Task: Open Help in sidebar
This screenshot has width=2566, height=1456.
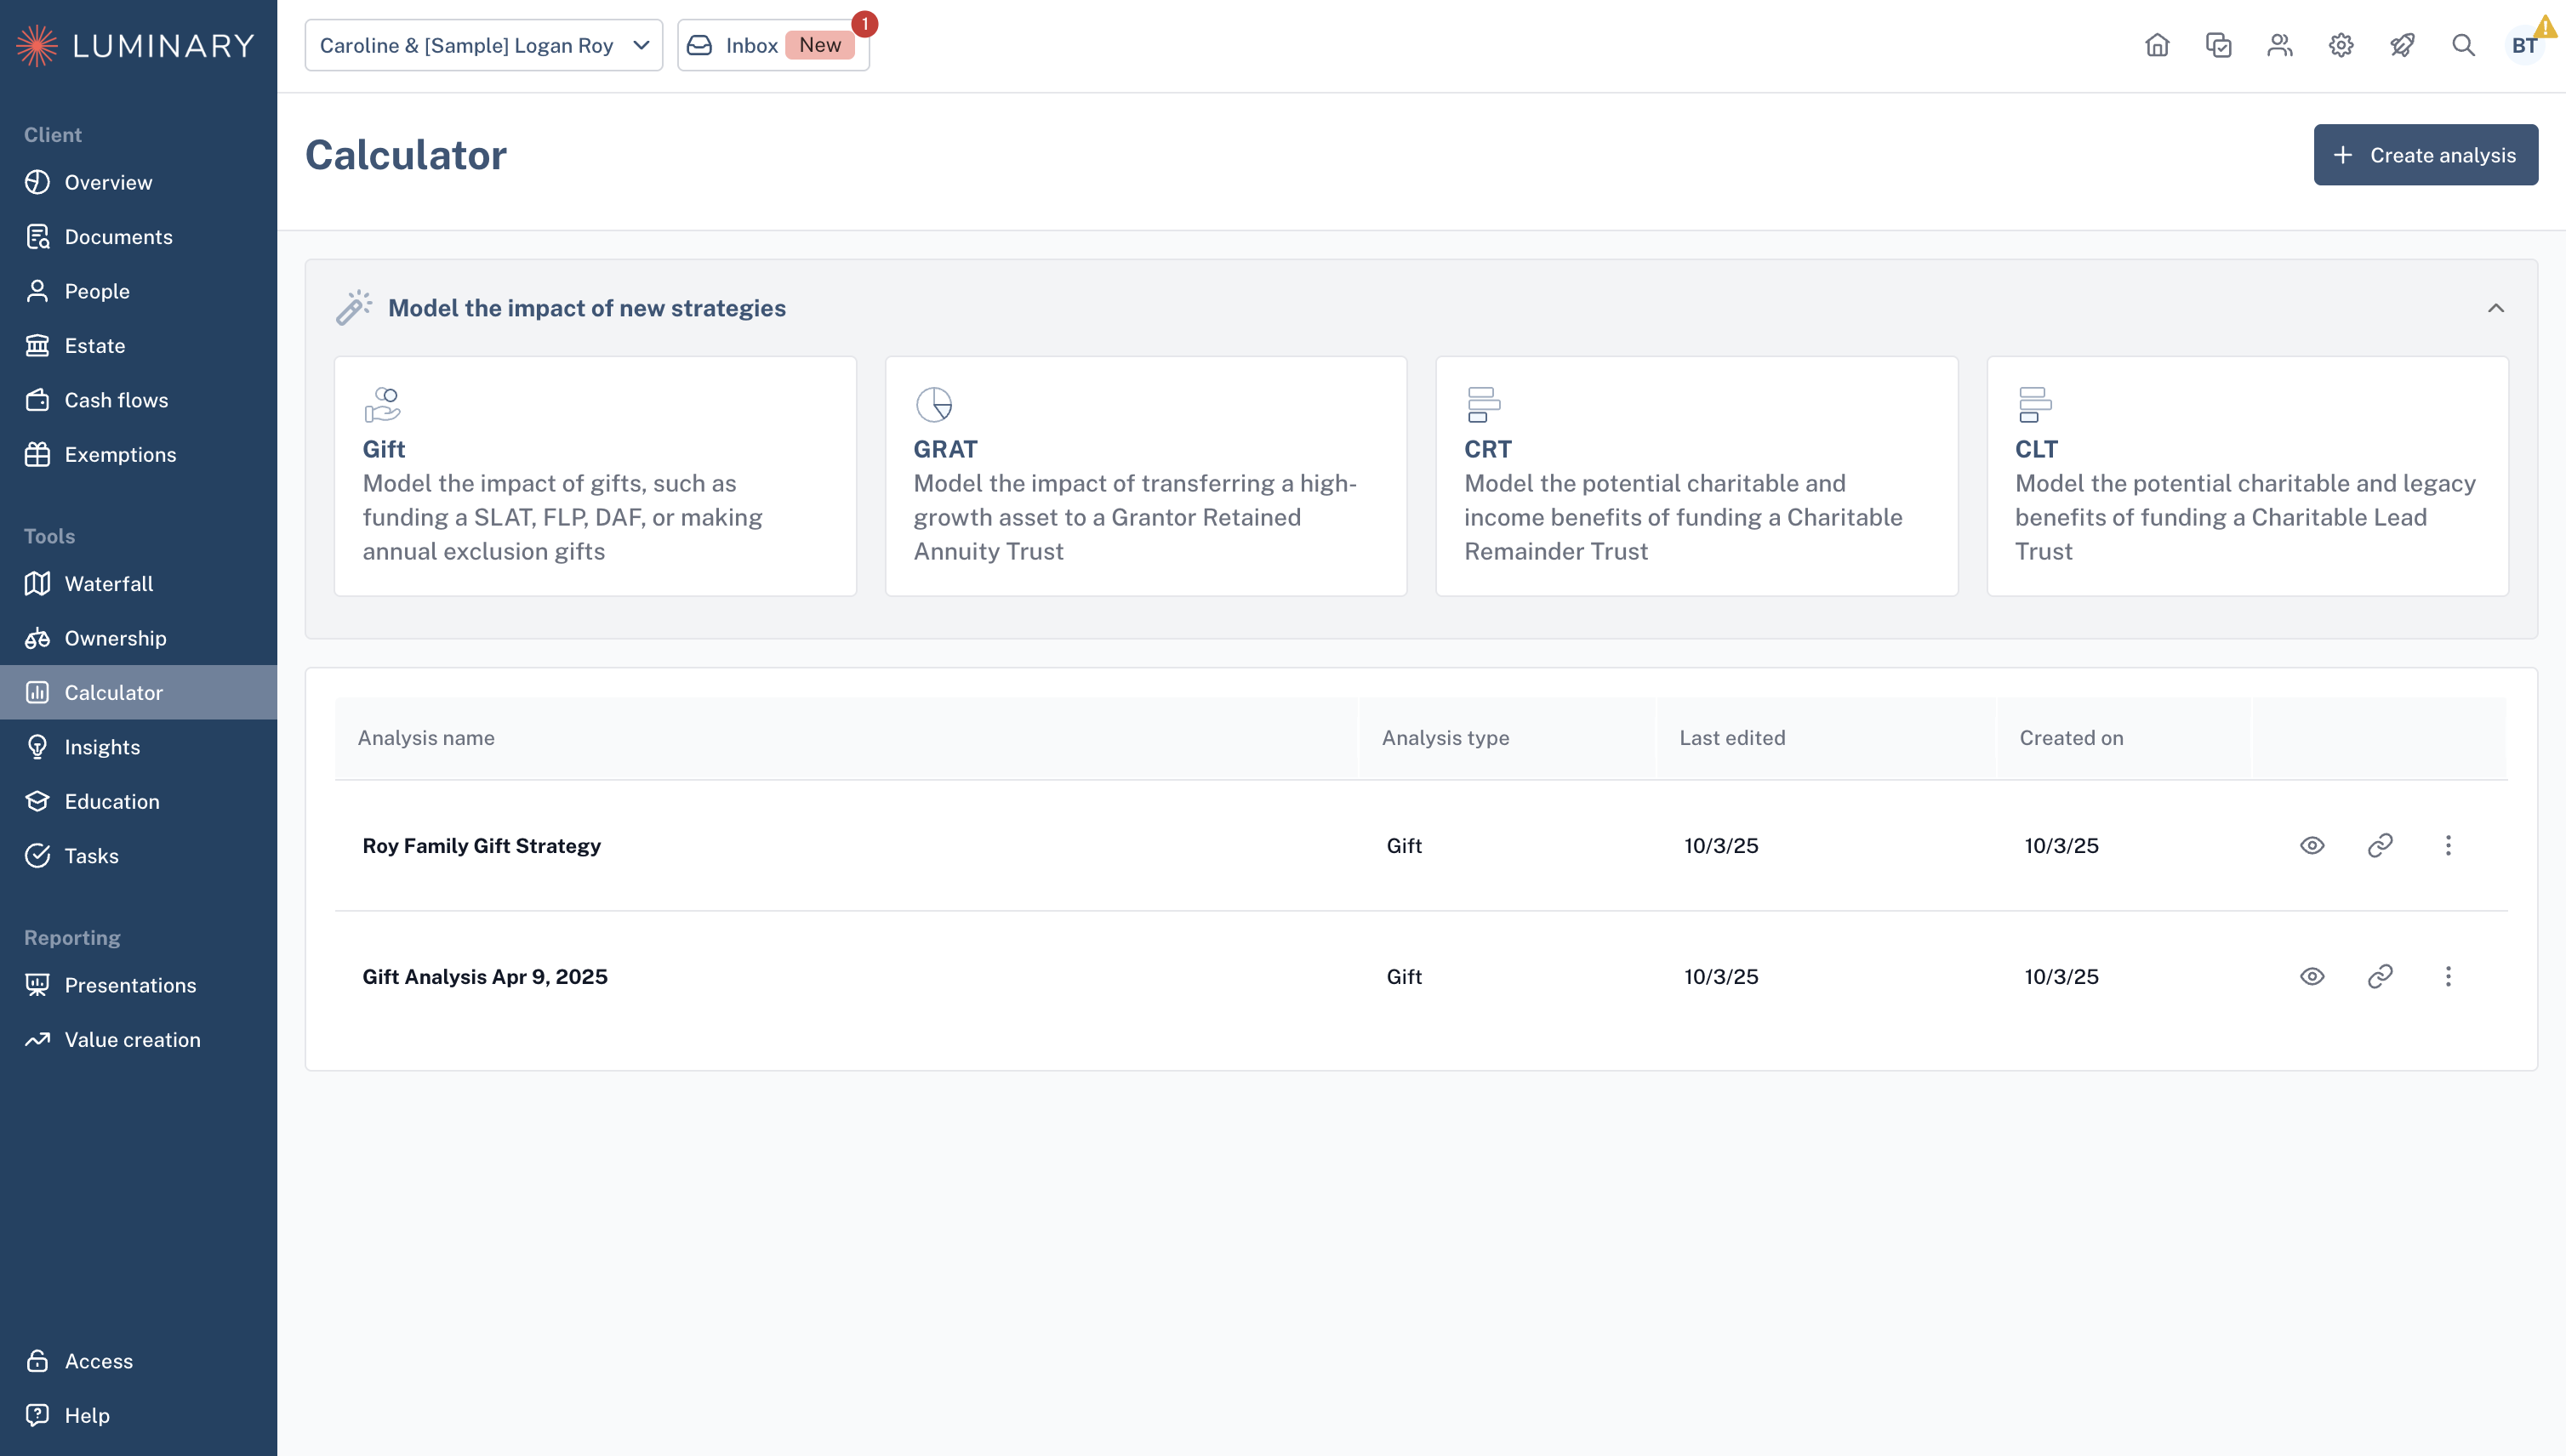Action: [138, 1415]
